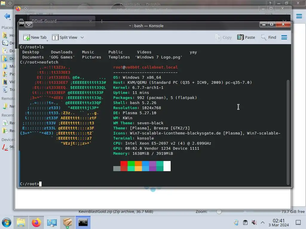Click the 'Kernel: 6.7.7-arch1-1' line
Image resolution: width=306 pixels, height=229 pixels.
point(138,87)
